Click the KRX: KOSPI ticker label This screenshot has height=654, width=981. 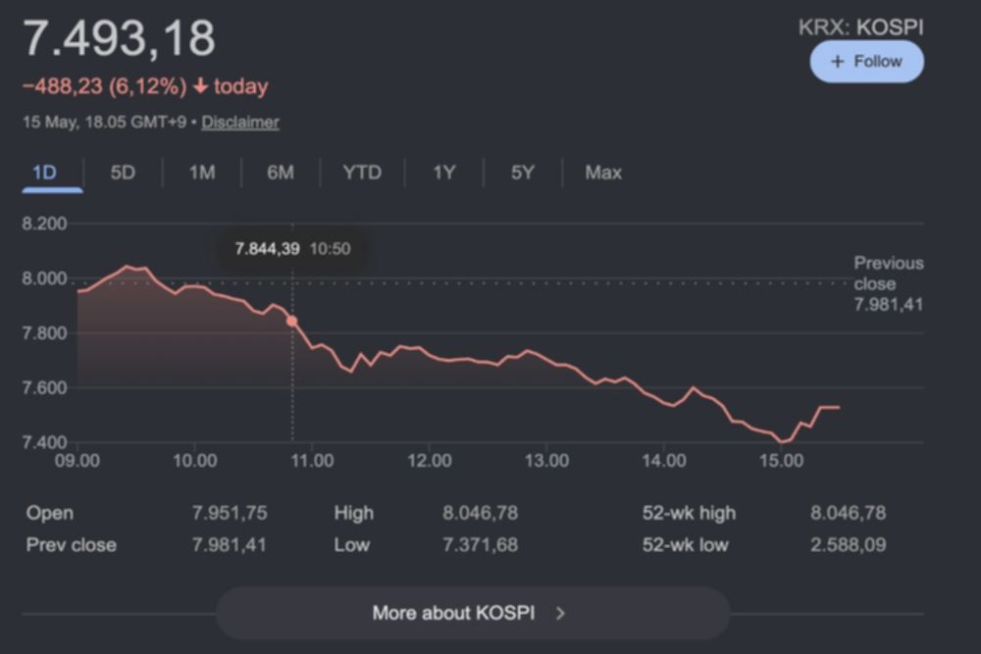(x=861, y=27)
